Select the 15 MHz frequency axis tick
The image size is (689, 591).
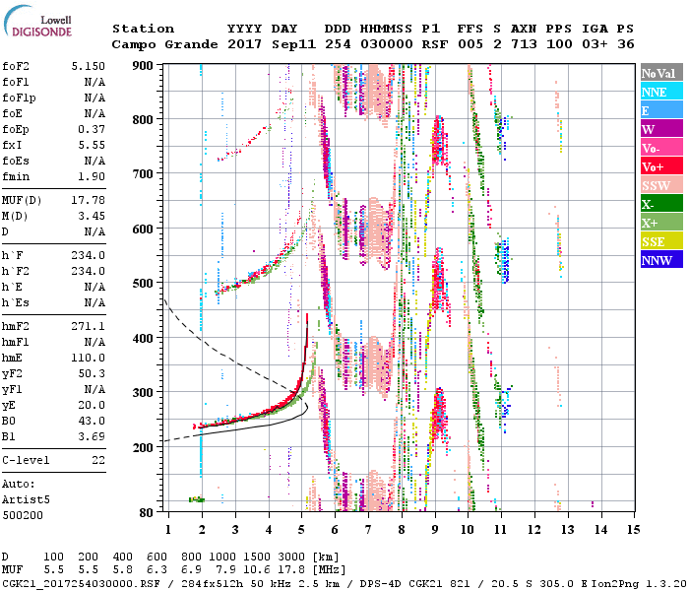(x=633, y=529)
